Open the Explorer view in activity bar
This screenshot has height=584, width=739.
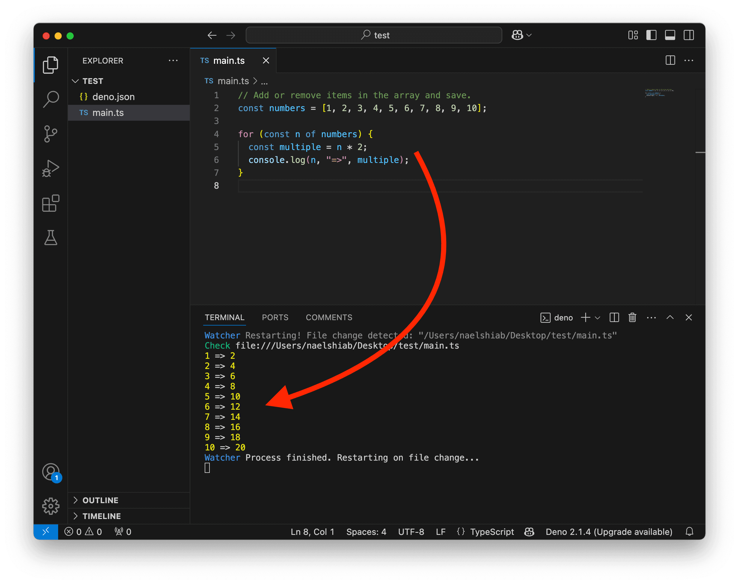click(50, 65)
